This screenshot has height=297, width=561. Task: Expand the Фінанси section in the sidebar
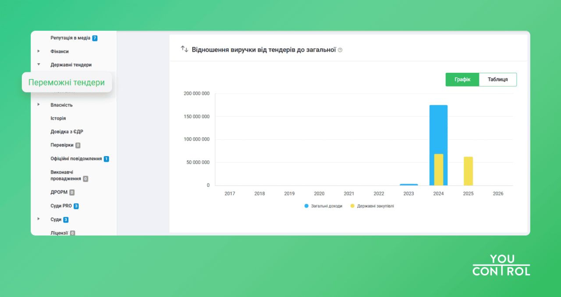click(59, 51)
